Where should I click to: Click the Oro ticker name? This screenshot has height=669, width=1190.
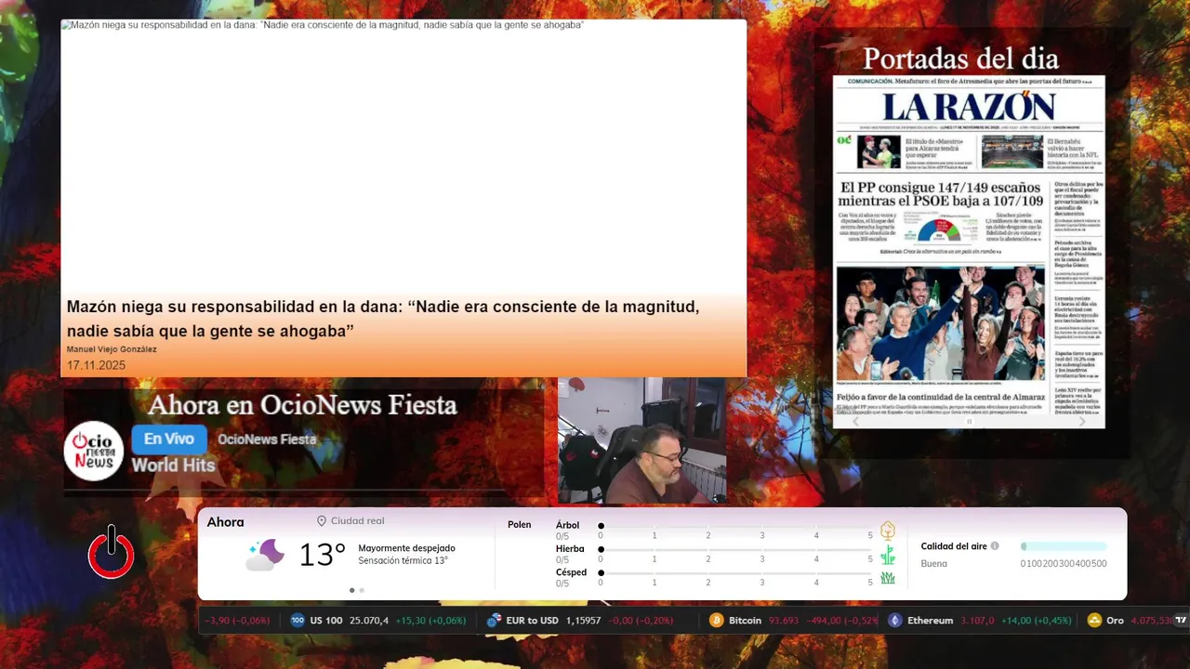point(1115,621)
